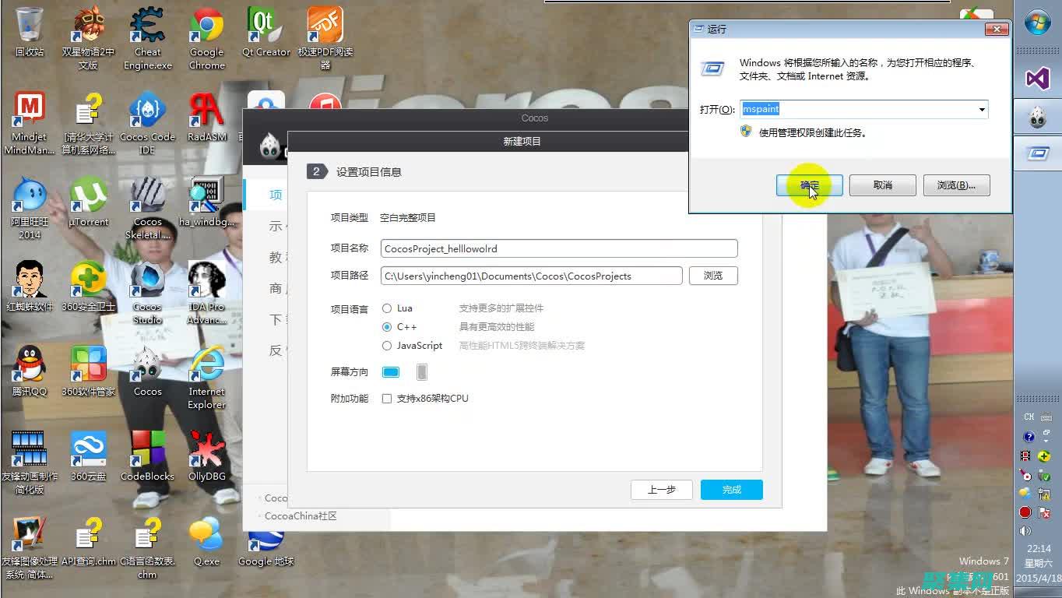
Task: Open IDA Pro Advanced
Action: tap(206, 280)
